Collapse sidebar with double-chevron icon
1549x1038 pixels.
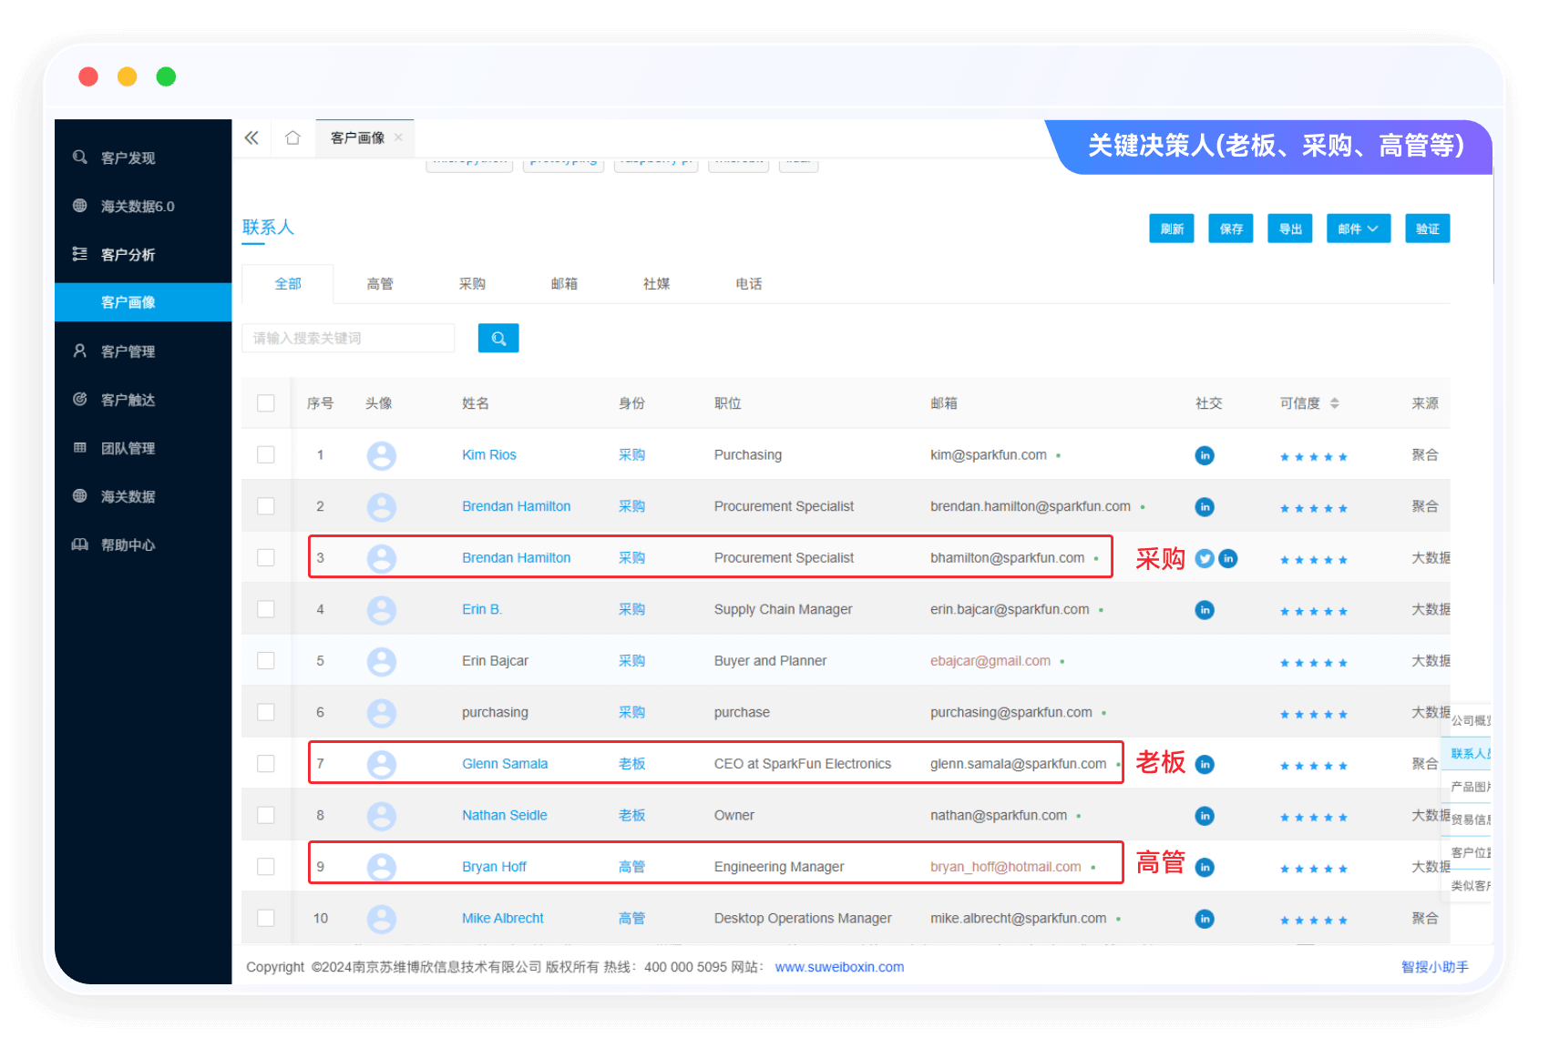click(251, 137)
